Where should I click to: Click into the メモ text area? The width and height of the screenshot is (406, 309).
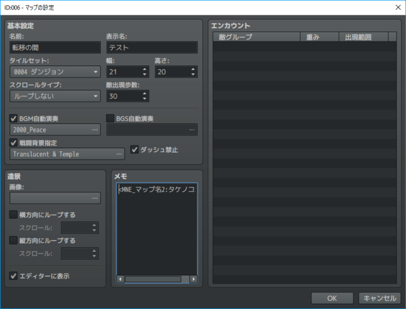pyautogui.click(x=157, y=229)
